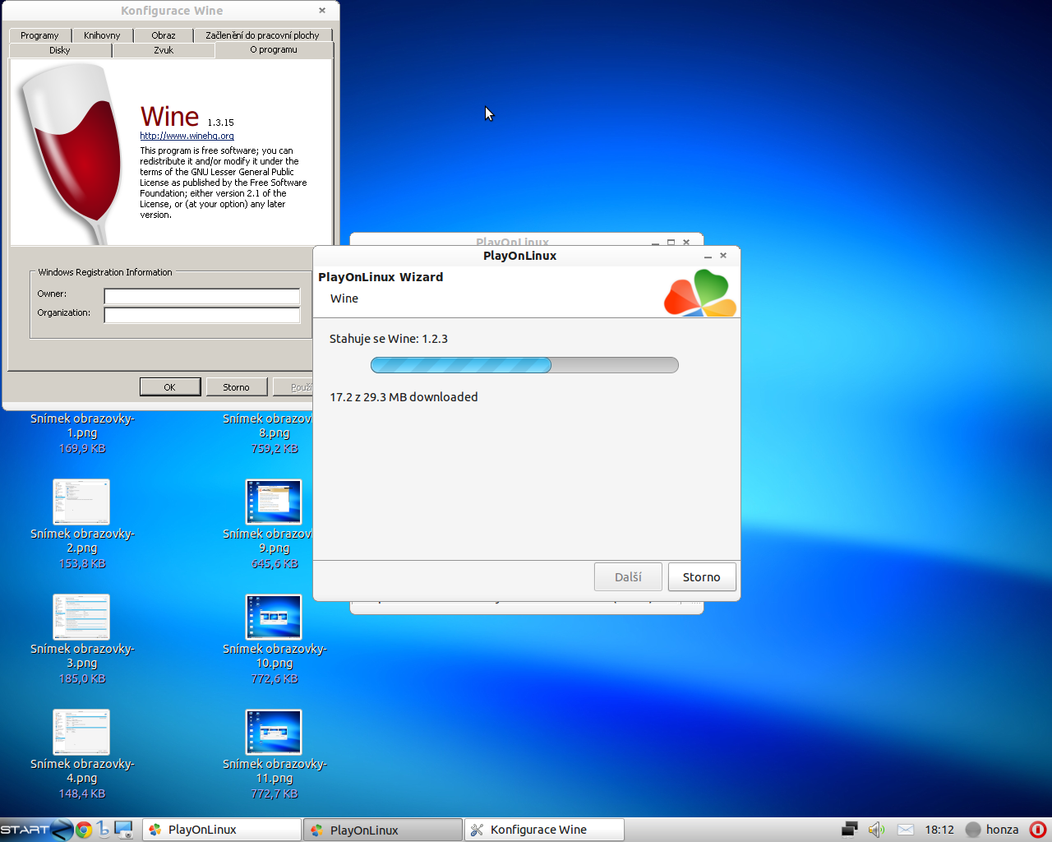Switch to the Disky tab
Screen dimensions: 1052x842
(x=60, y=50)
